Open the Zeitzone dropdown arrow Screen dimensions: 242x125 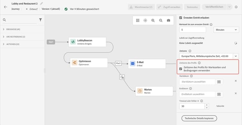[x=236, y=56]
